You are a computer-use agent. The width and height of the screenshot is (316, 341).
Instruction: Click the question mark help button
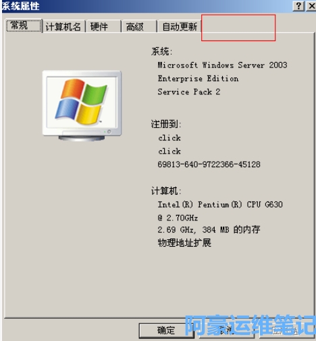click(298, 6)
